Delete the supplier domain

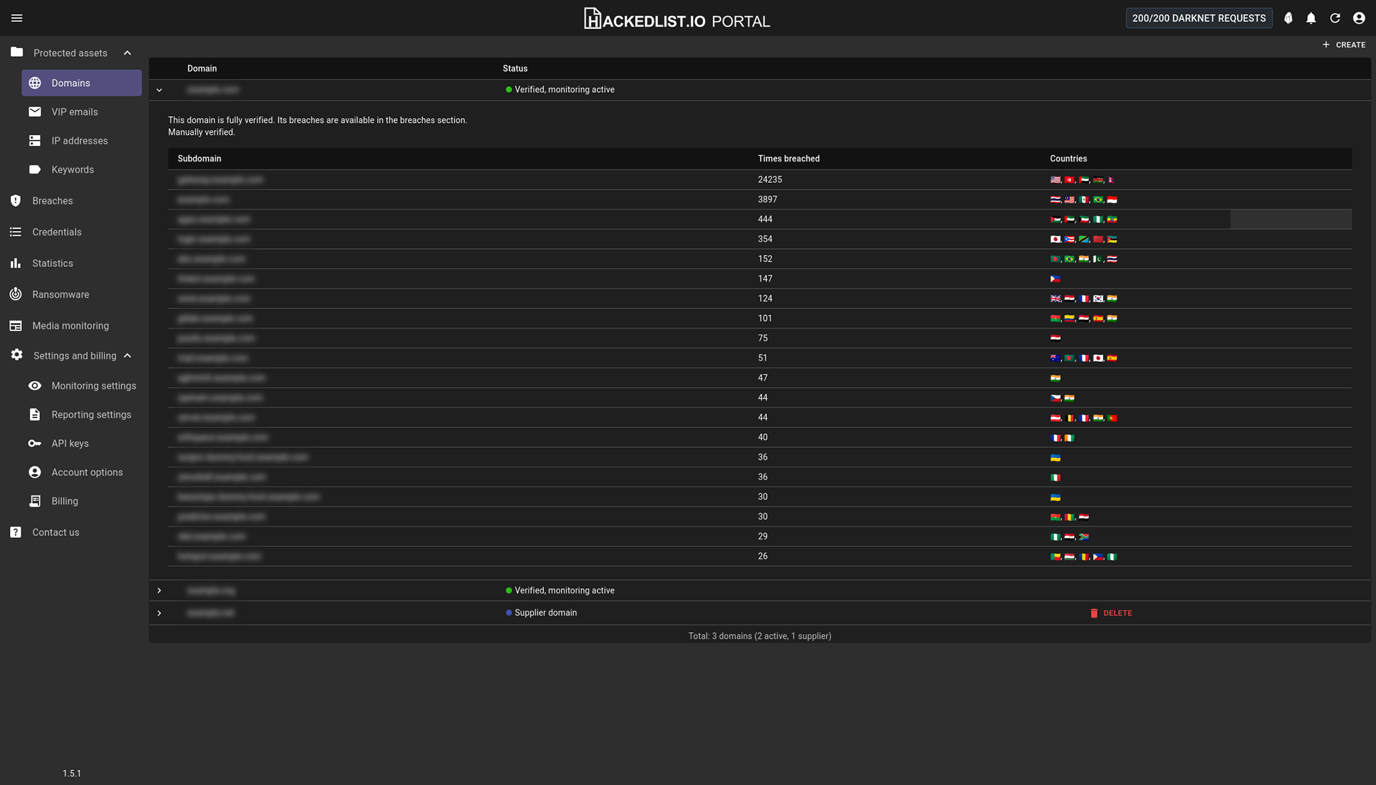pyautogui.click(x=1110, y=613)
